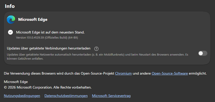Open the Nutzungsbedingungen link

[x=22, y=96]
